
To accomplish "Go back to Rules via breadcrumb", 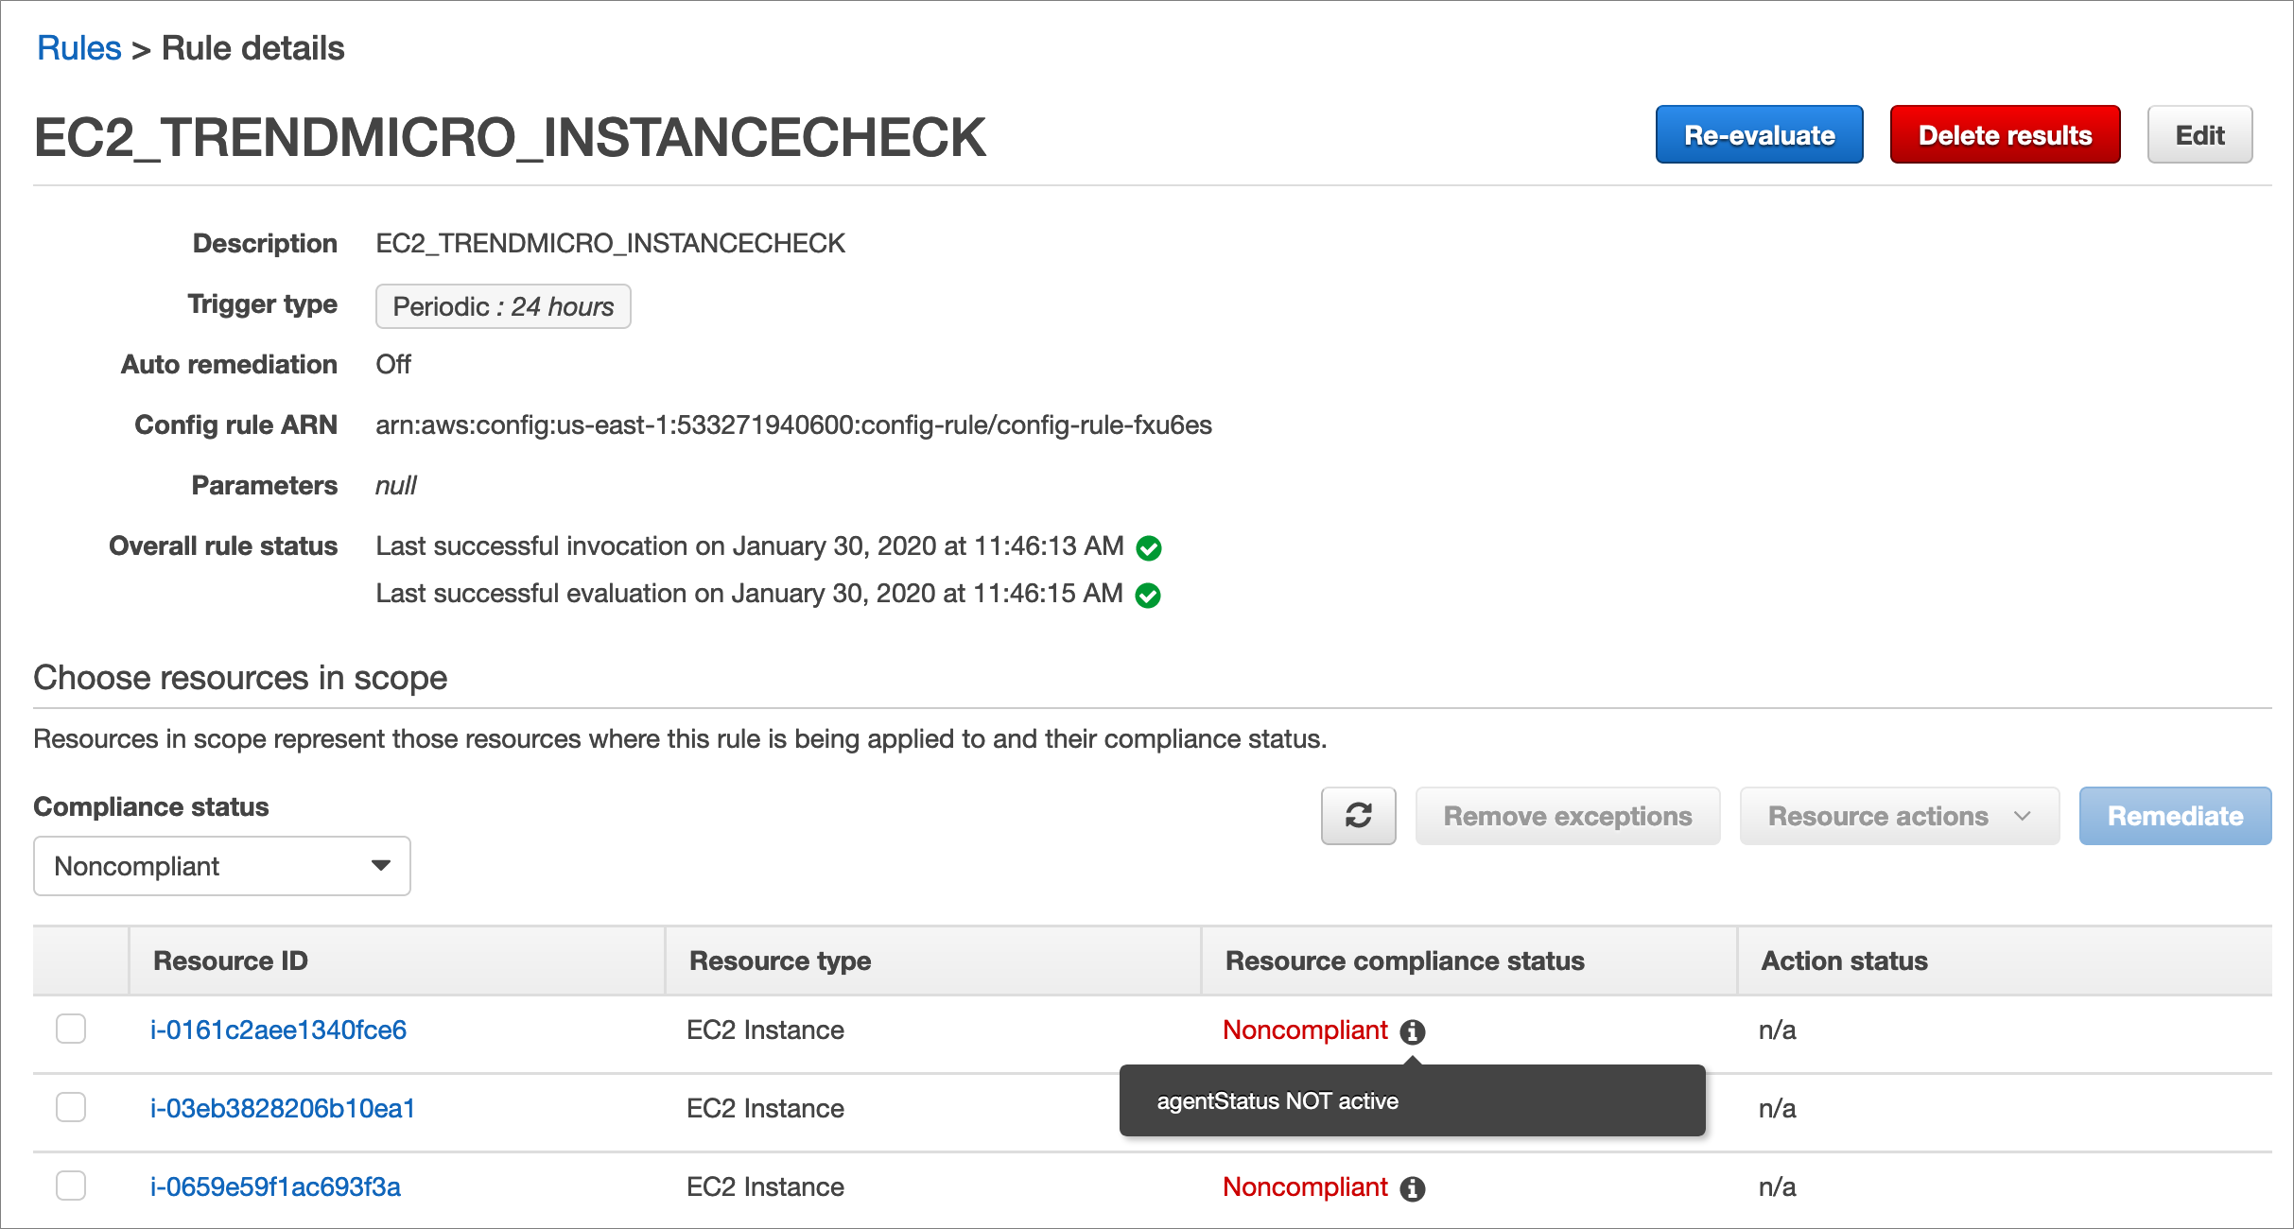I will (x=78, y=48).
